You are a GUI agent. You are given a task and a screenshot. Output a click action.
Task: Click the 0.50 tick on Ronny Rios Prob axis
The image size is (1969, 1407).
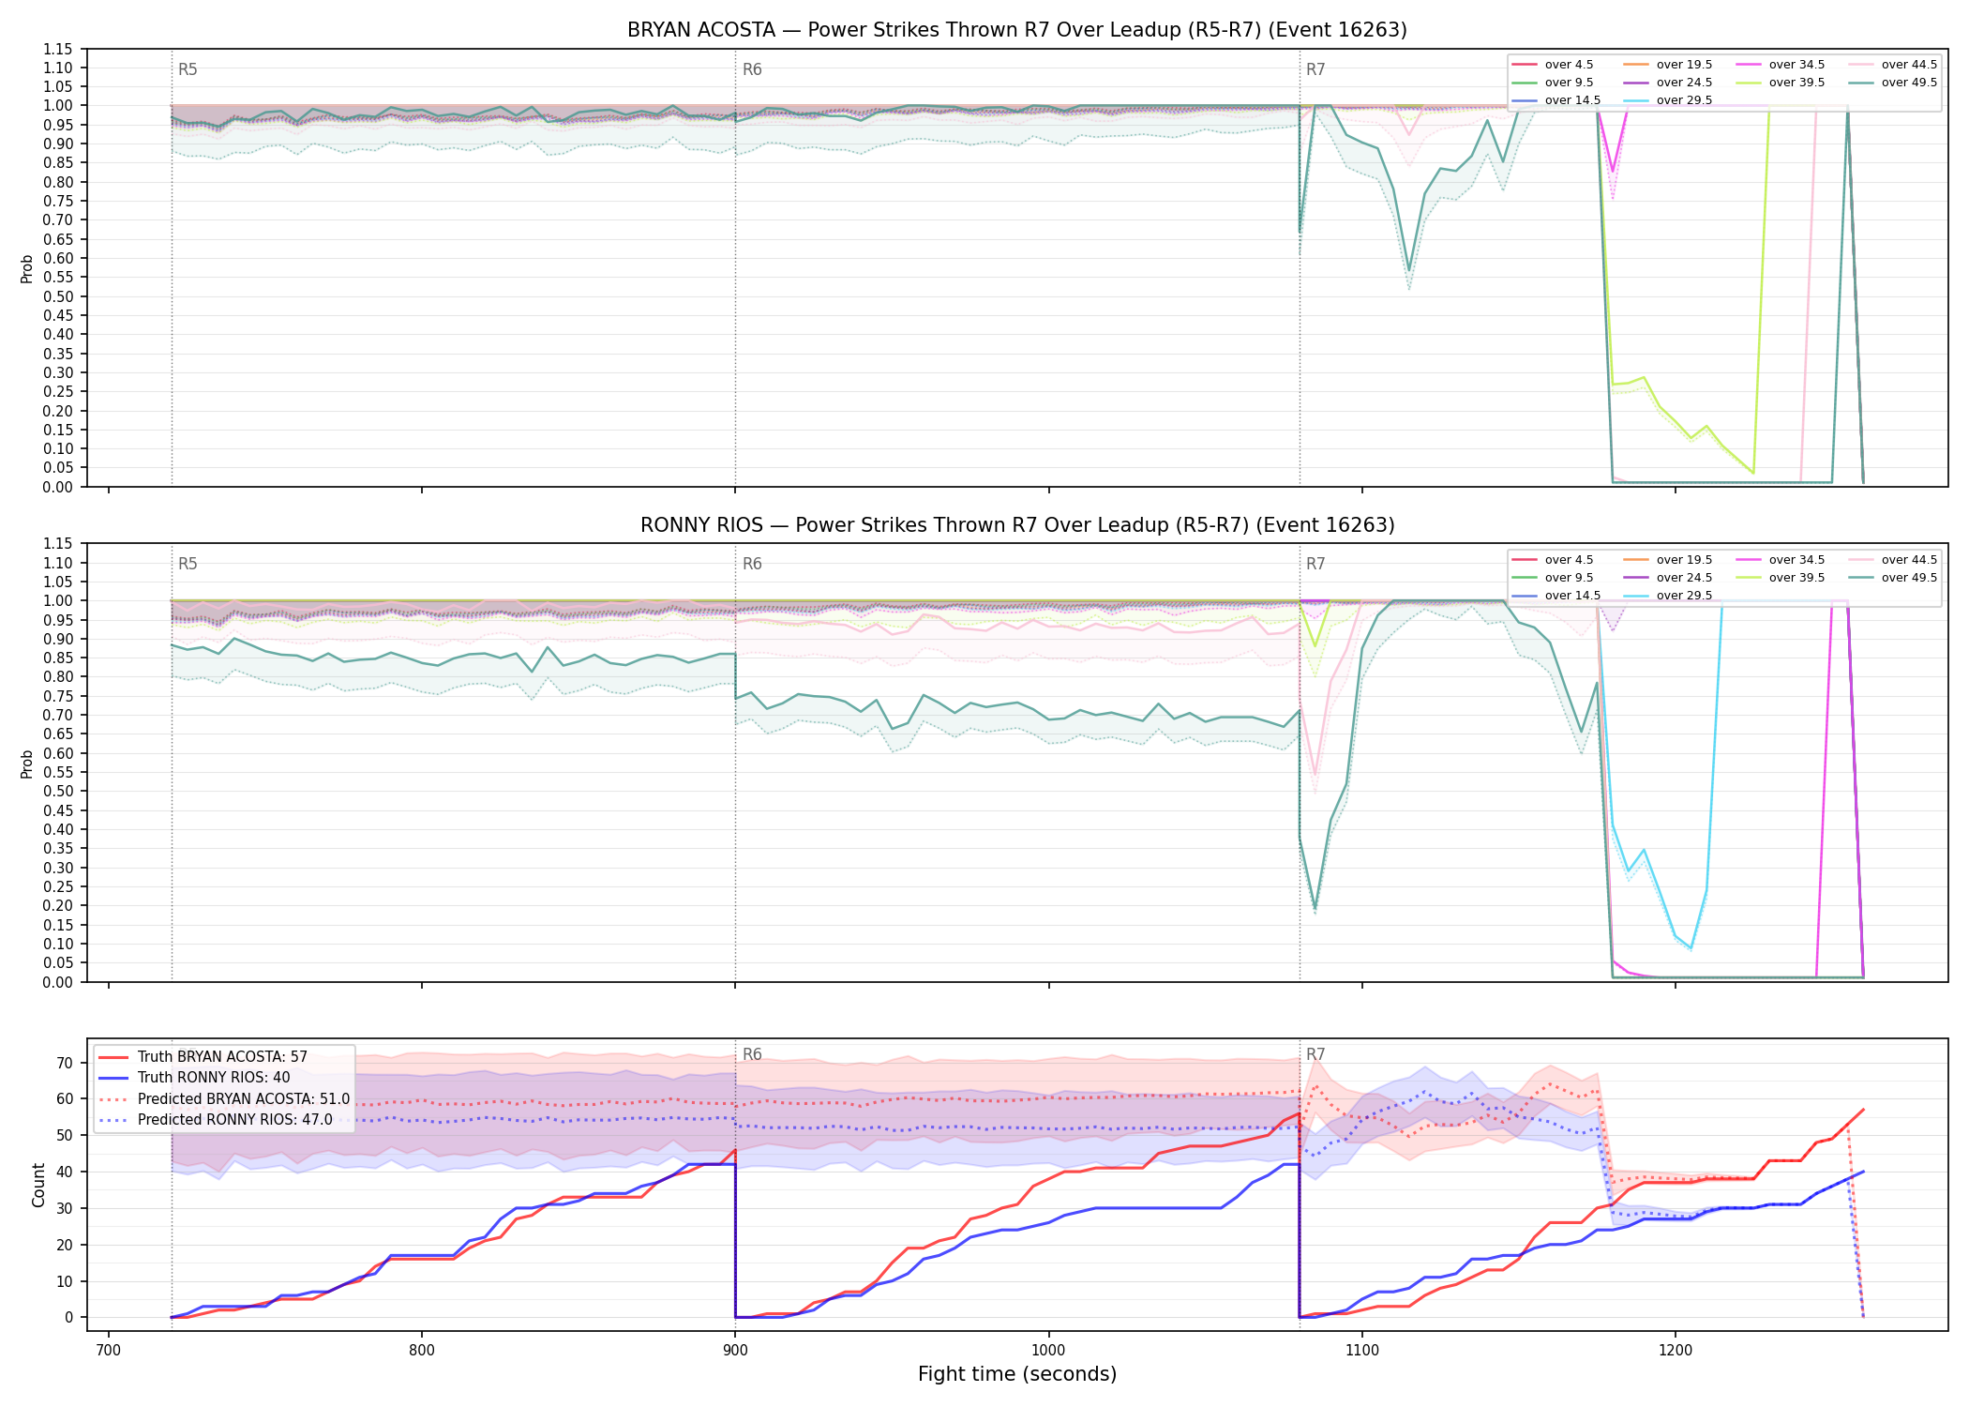pos(58,792)
